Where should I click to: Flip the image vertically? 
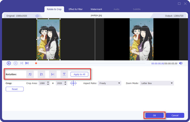(64, 74)
